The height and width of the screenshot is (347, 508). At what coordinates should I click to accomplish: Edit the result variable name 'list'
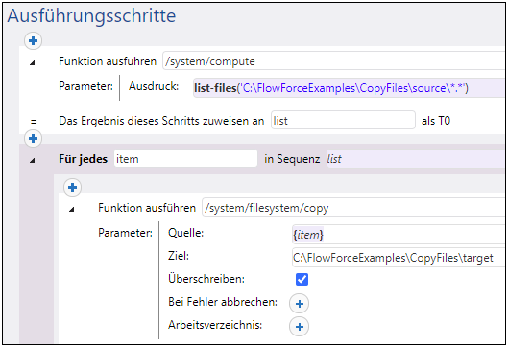pyautogui.click(x=343, y=121)
